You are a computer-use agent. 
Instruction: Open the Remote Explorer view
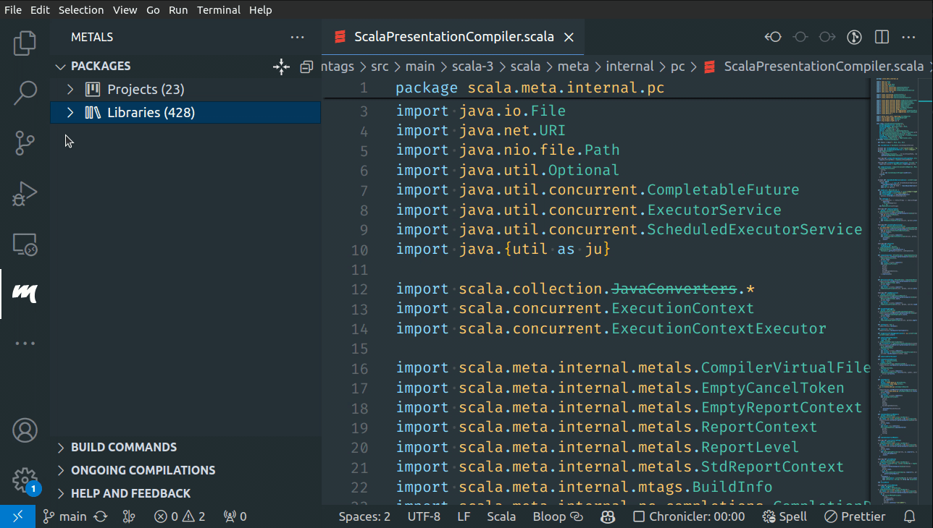click(x=25, y=244)
